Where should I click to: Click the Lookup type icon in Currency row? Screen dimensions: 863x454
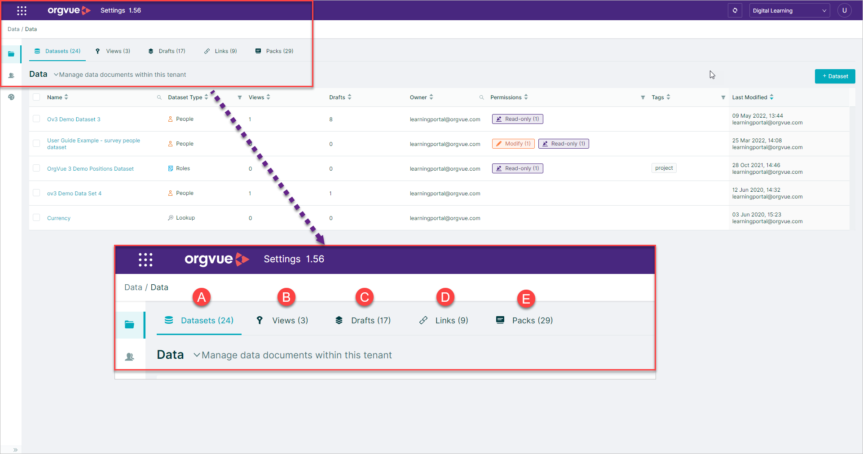171,218
